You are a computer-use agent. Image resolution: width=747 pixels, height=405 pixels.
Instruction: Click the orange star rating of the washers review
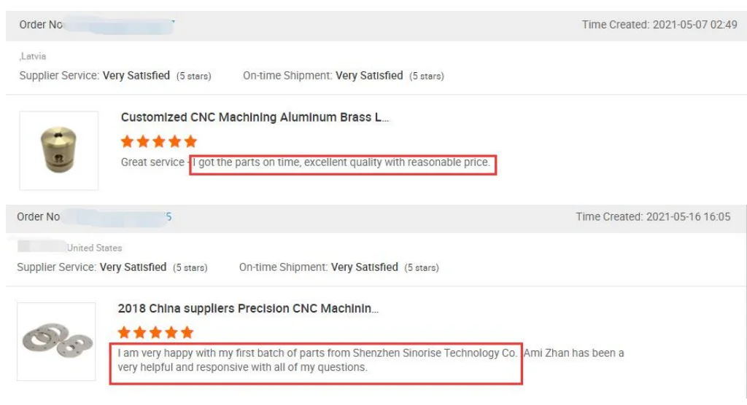pos(155,333)
